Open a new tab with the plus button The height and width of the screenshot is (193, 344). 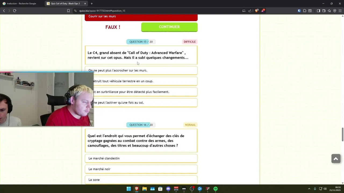(92, 3)
